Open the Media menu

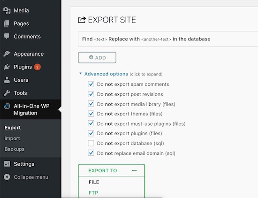(x=21, y=10)
